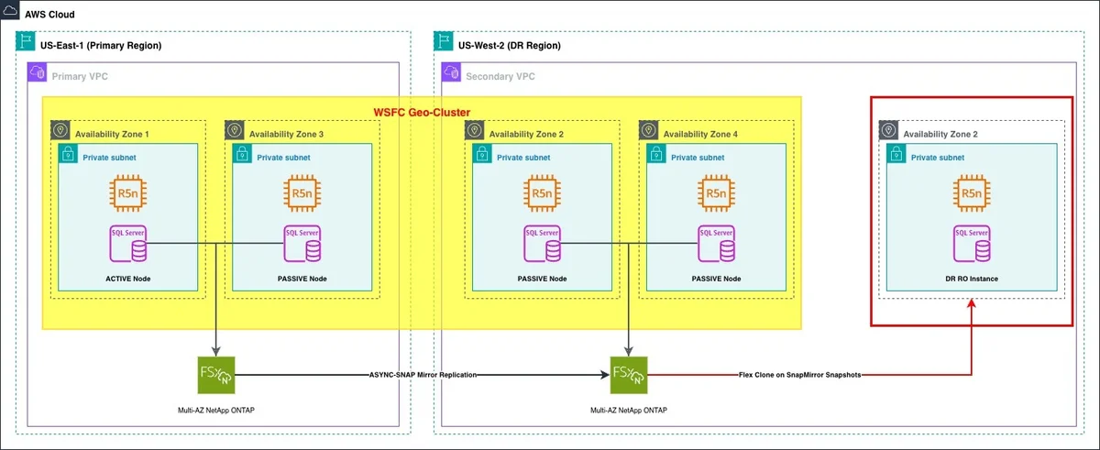Click the Secondary VPC cloud icon
The height and width of the screenshot is (450, 1100).
point(451,73)
